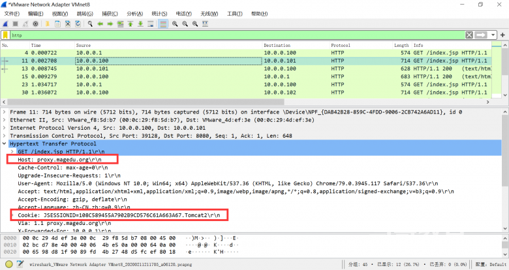Open the 帮助(H) menu
This screenshot has width=509, height=270.
pos(259,14)
